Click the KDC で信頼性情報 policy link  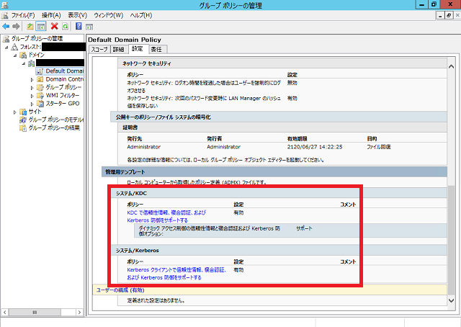pyautogui.click(x=166, y=212)
